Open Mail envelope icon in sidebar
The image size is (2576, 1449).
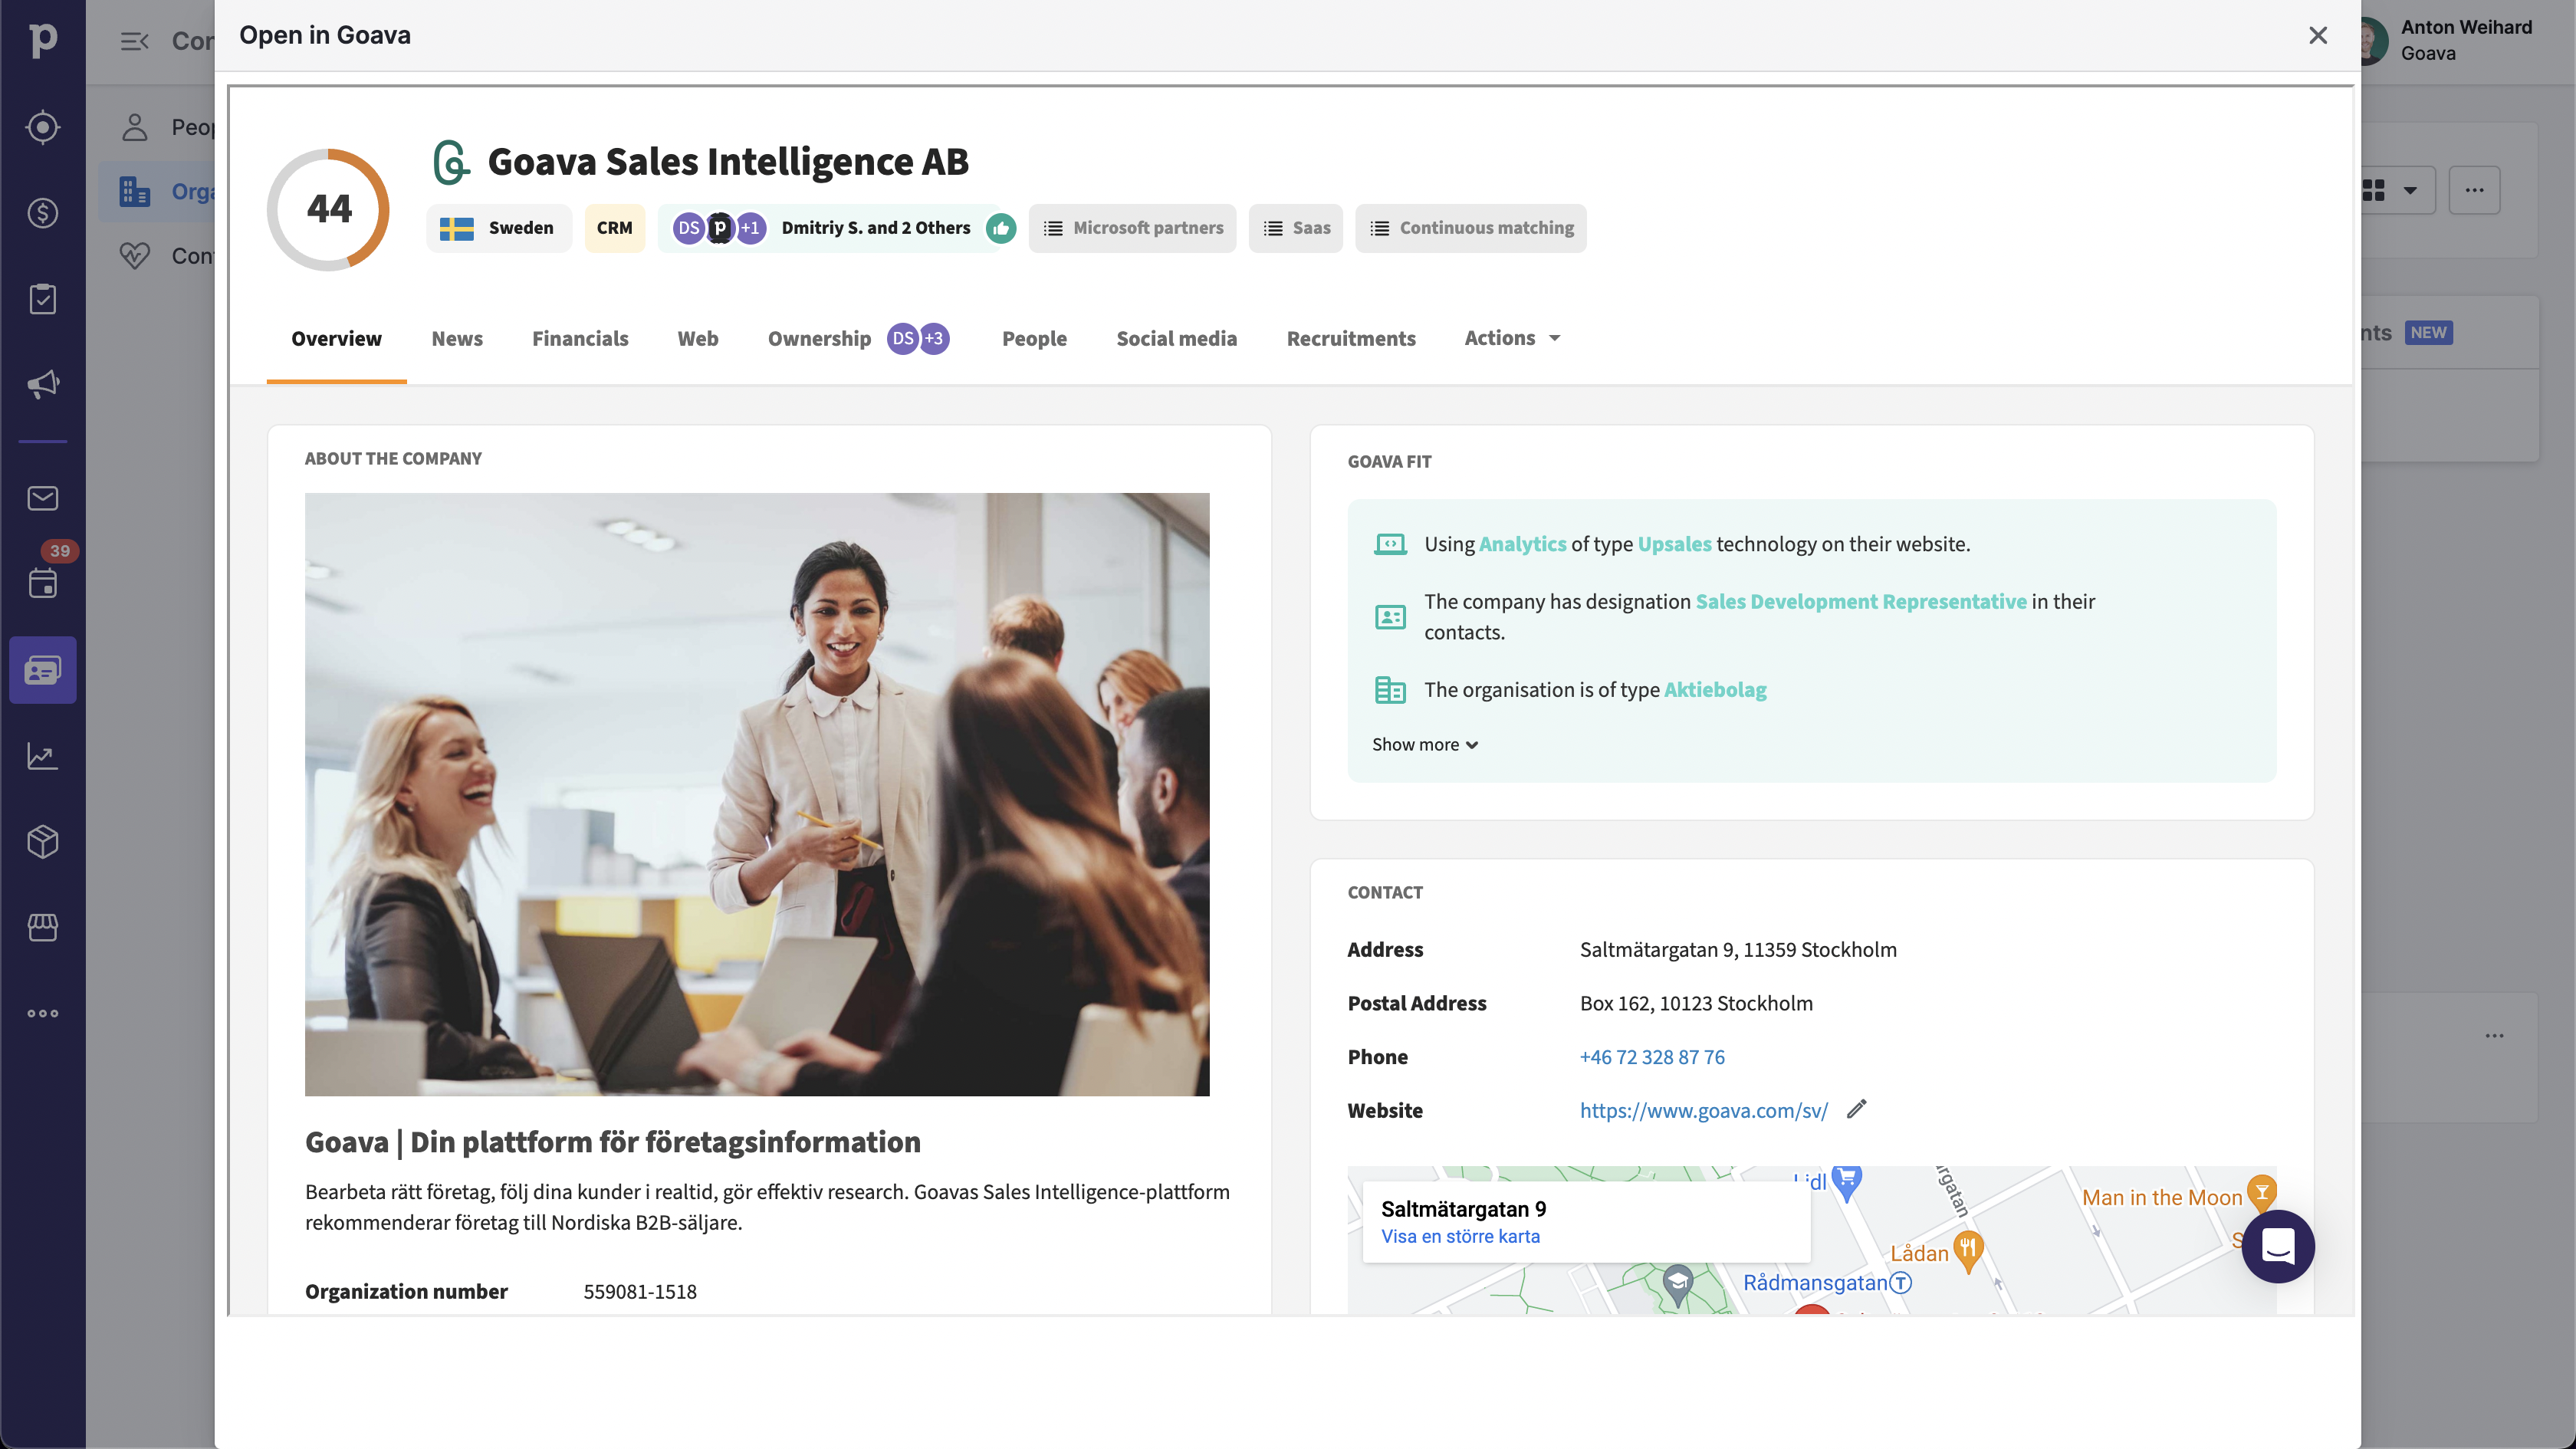pos(42,498)
